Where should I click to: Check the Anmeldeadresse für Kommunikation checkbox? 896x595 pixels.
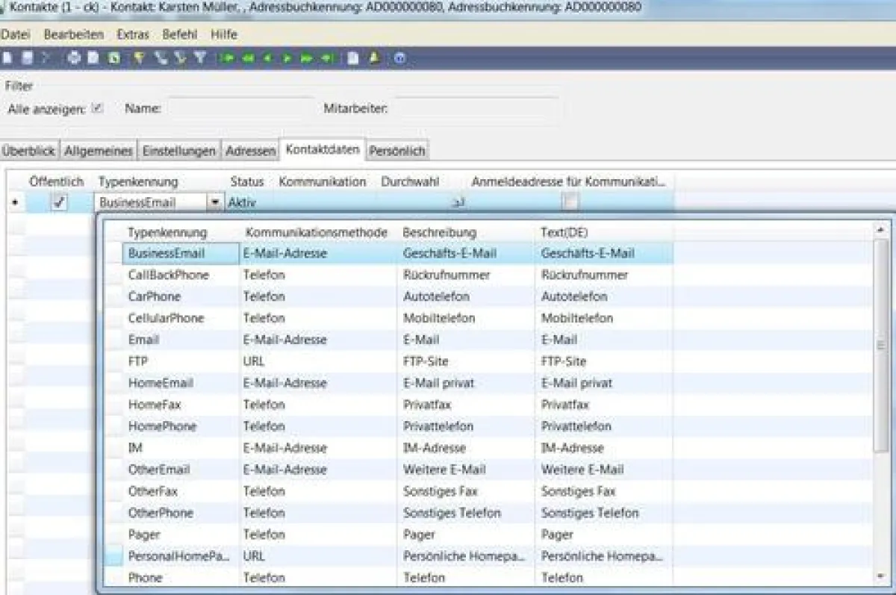click(x=570, y=202)
